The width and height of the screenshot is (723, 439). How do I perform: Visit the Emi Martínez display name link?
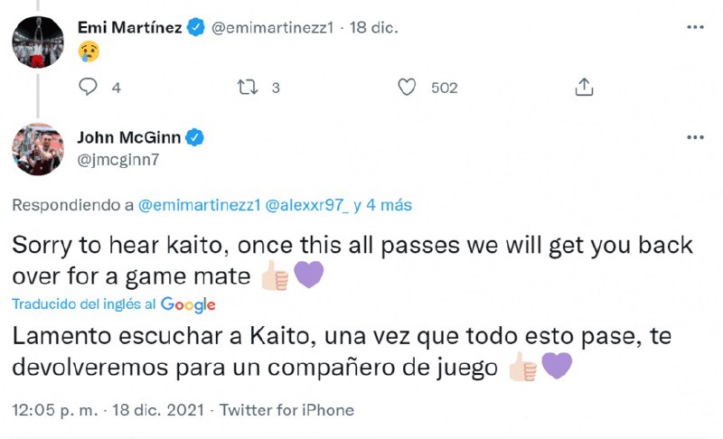coord(129,28)
